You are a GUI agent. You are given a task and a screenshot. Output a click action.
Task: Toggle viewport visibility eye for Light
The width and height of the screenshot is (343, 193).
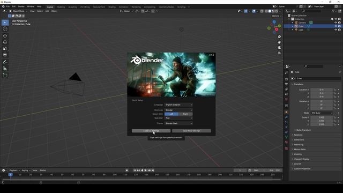(x=336, y=30)
